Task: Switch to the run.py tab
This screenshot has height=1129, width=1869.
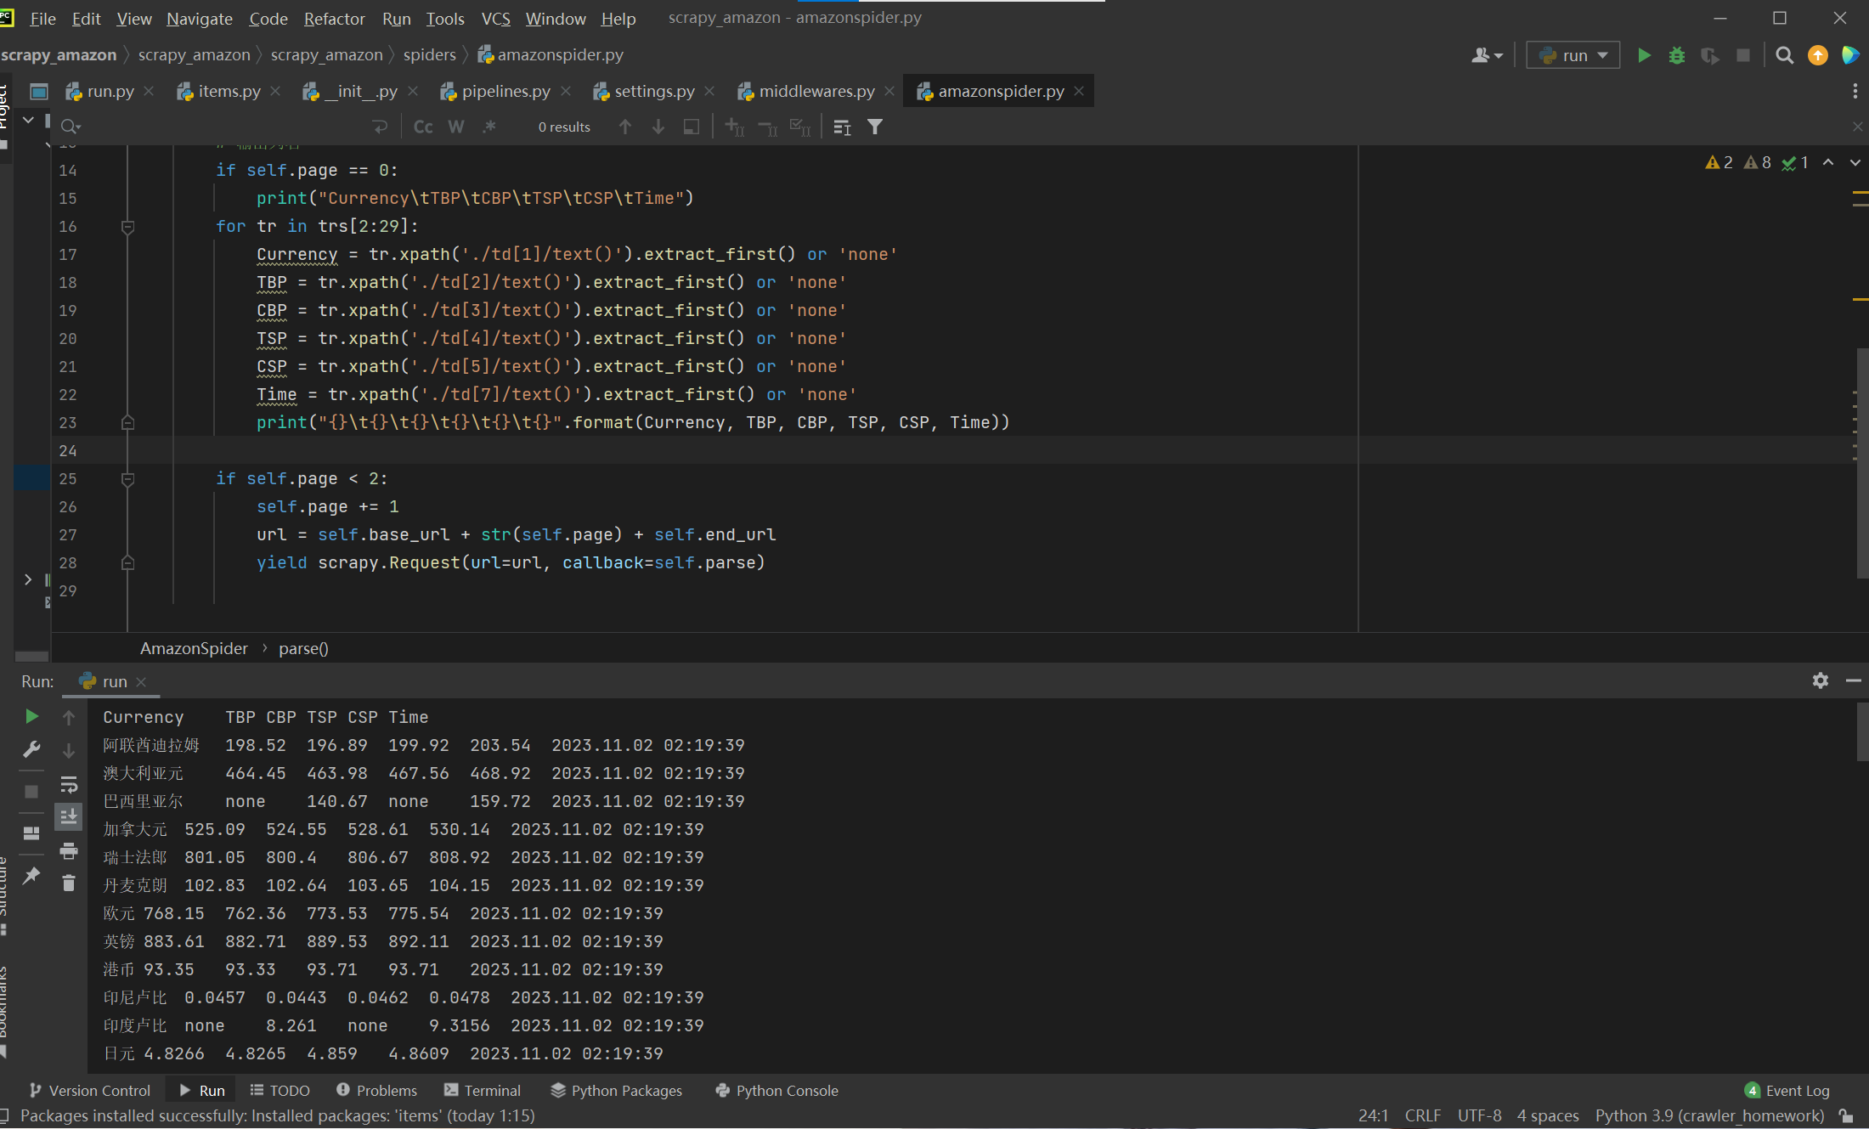Action: pos(110,91)
